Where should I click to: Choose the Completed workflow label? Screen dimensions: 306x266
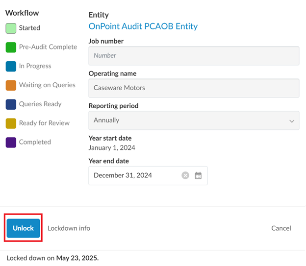(35, 143)
